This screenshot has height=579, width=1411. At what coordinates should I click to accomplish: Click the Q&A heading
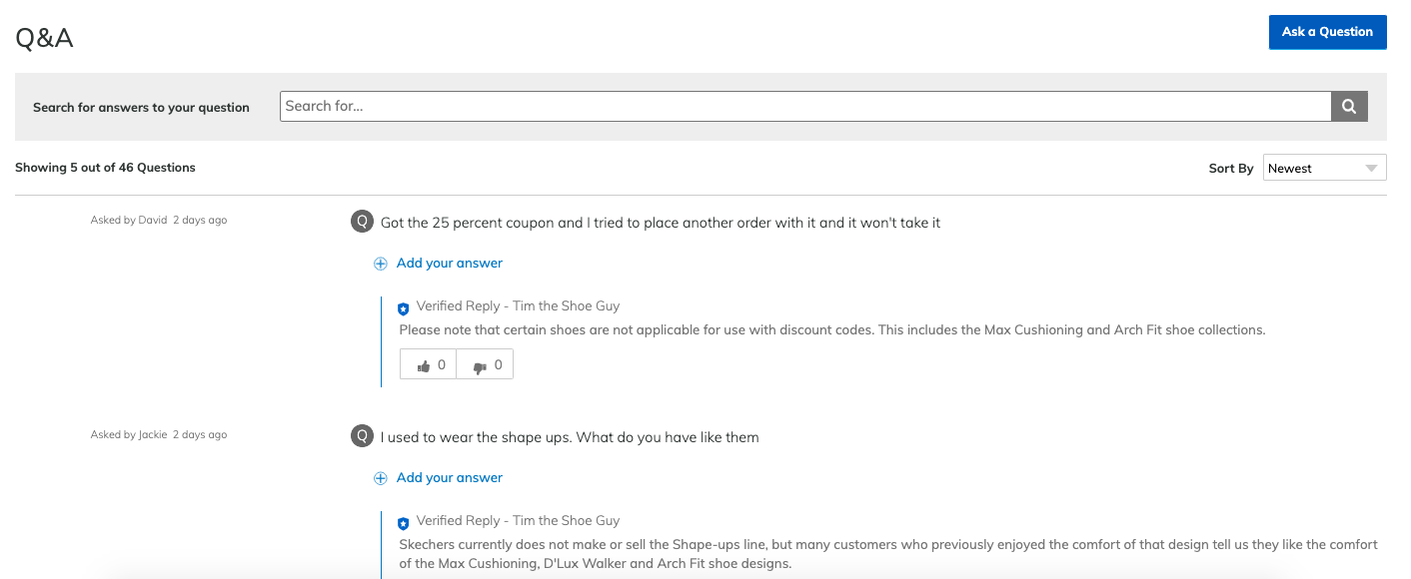[x=44, y=38]
